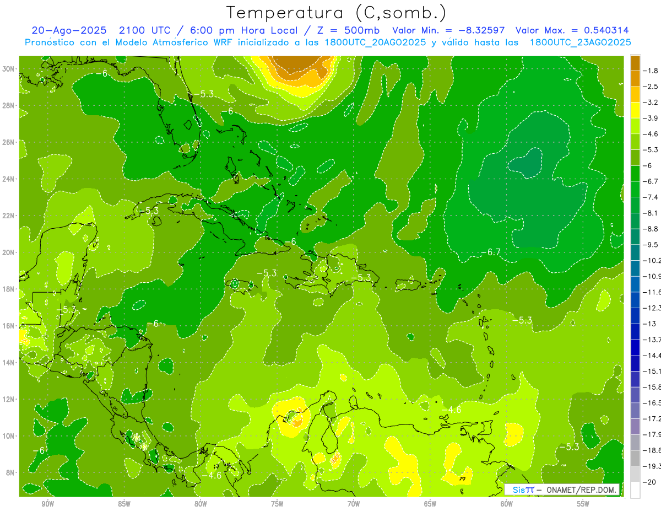Click latitude axis label "24N"
The width and height of the screenshot is (661, 511).
coord(9,179)
